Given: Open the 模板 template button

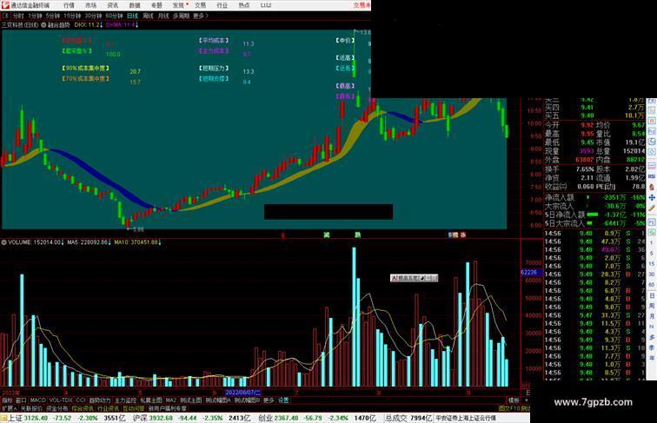Looking at the screenshot, I should 514,400.
